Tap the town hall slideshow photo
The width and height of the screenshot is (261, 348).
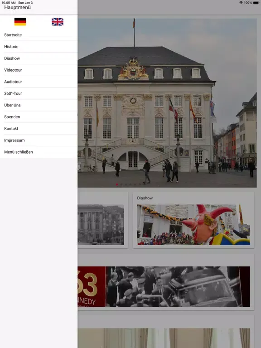coord(167,103)
